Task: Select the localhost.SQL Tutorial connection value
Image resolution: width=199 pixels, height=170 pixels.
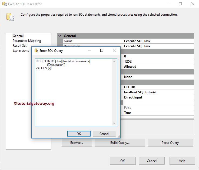Action: coord(158,92)
